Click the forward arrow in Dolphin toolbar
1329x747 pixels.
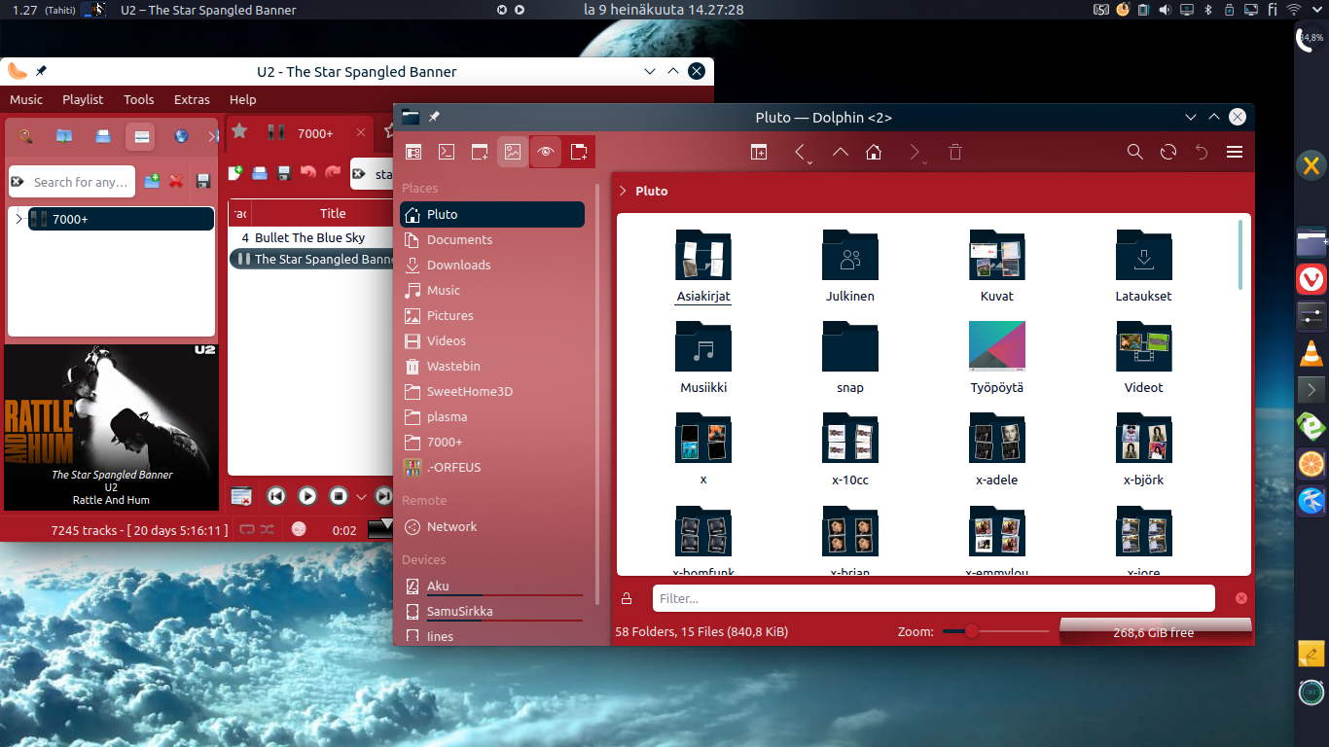pos(915,152)
